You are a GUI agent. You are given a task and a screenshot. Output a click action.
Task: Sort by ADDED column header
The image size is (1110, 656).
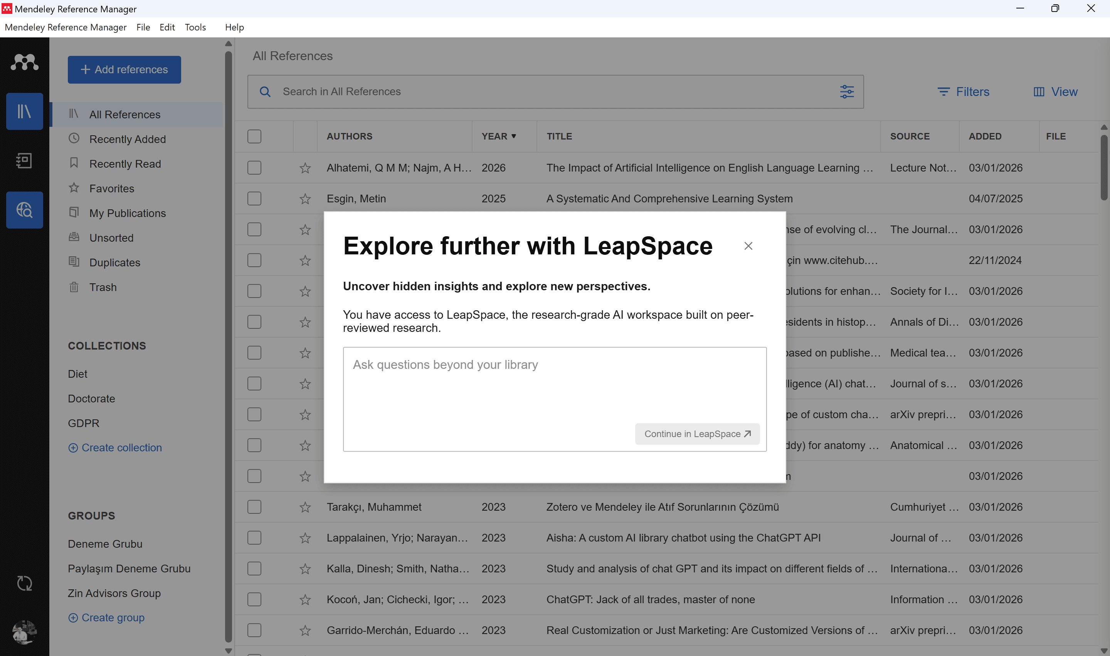pos(985,136)
